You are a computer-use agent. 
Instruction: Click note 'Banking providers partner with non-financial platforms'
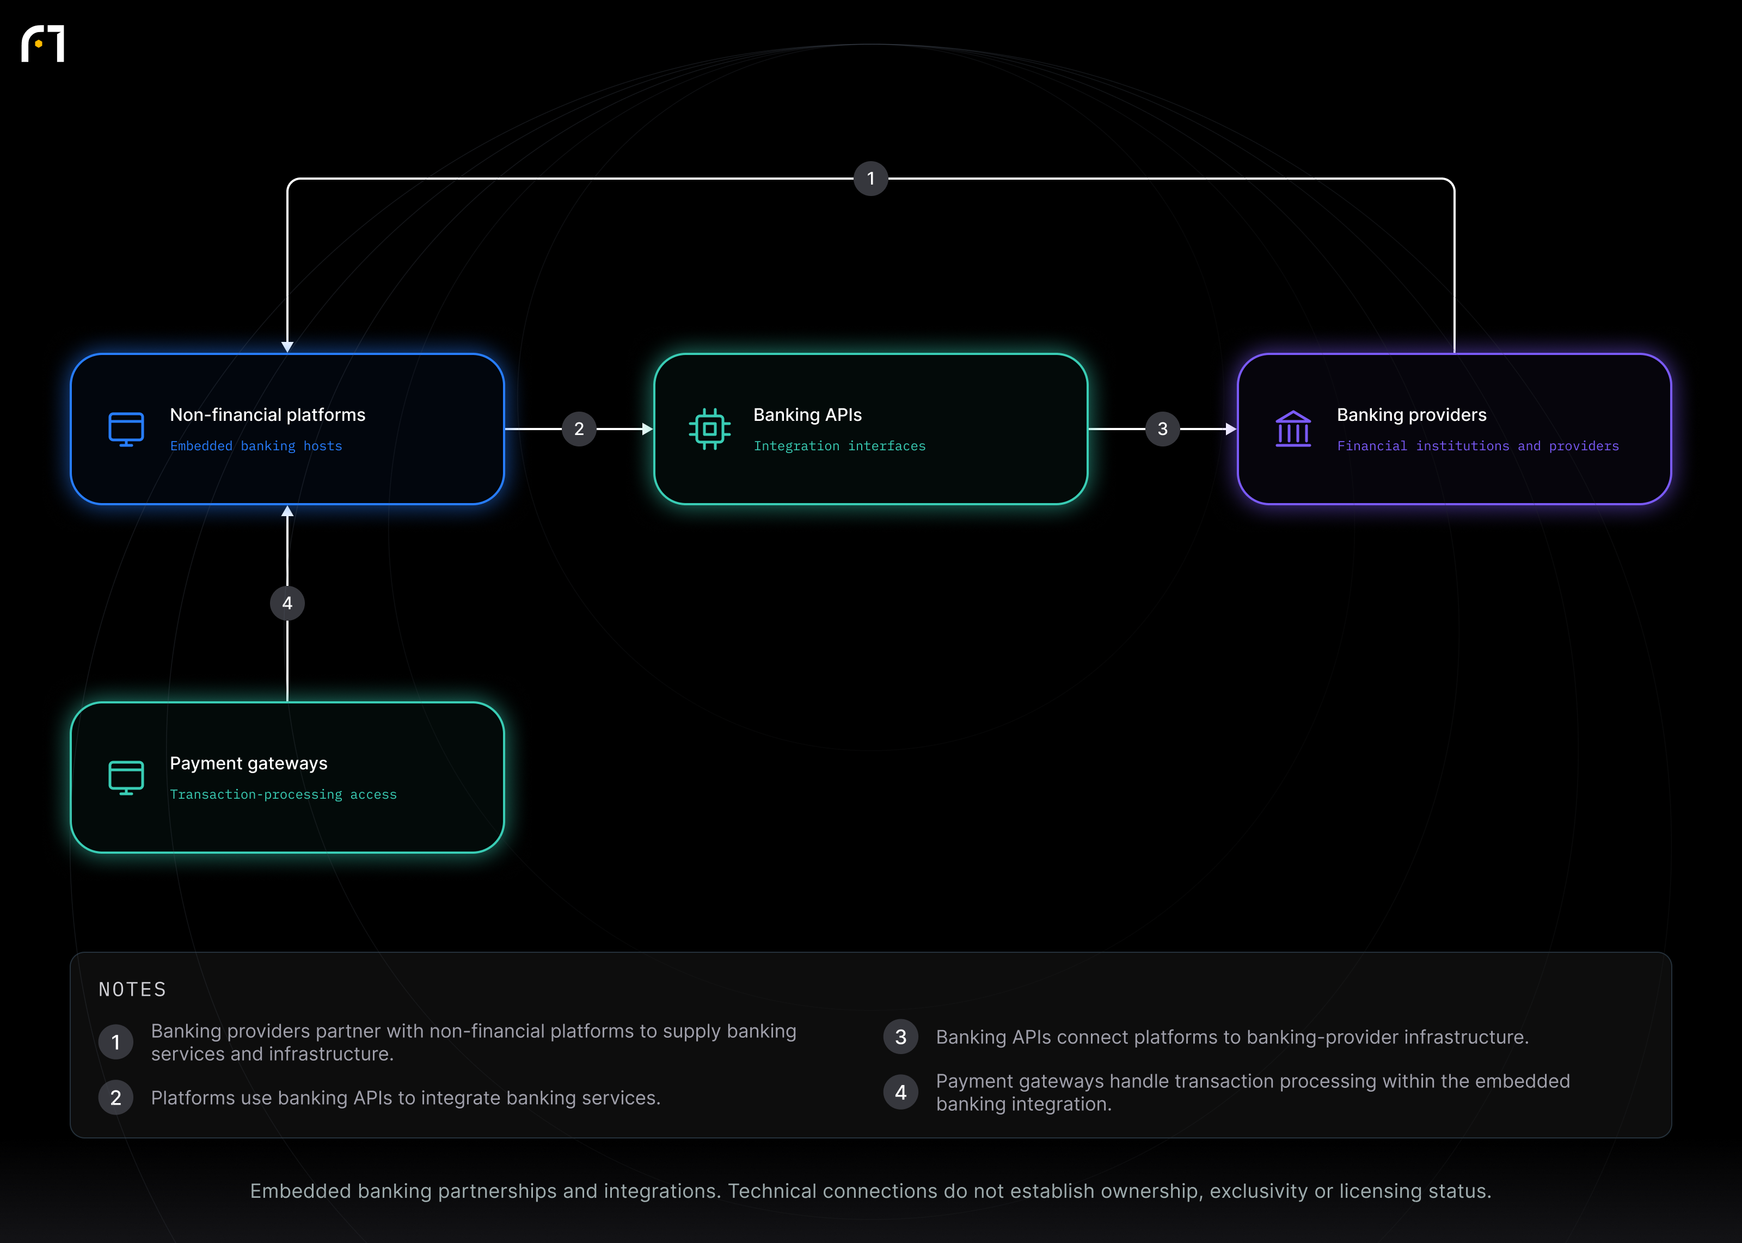(474, 1043)
